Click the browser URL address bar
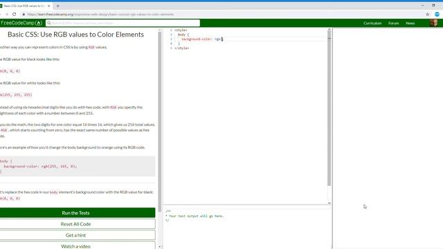Image resolution: width=443 pixels, height=249 pixels. pyautogui.click(x=100, y=14)
